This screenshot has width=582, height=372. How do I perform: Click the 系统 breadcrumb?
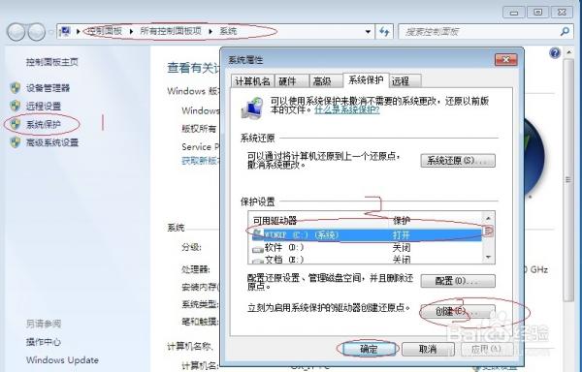(x=228, y=31)
